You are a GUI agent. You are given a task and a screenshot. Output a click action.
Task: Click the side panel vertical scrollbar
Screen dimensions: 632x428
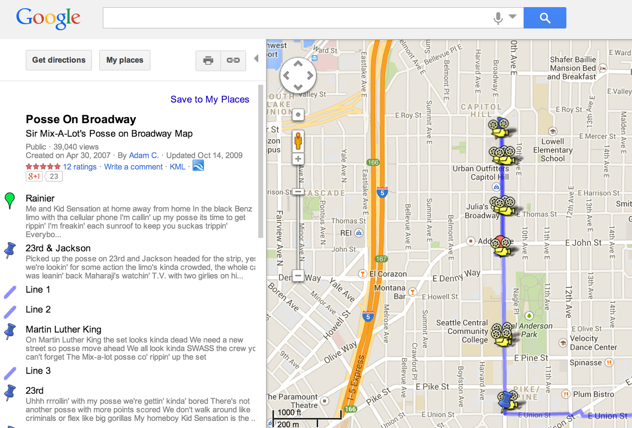click(260, 161)
